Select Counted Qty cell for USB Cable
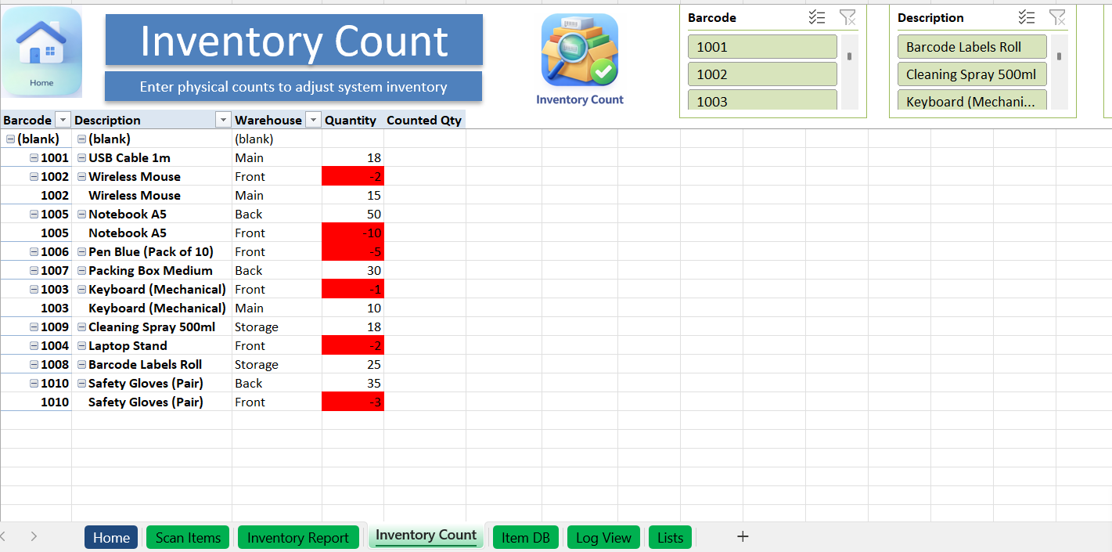1112x552 pixels. 424,158
